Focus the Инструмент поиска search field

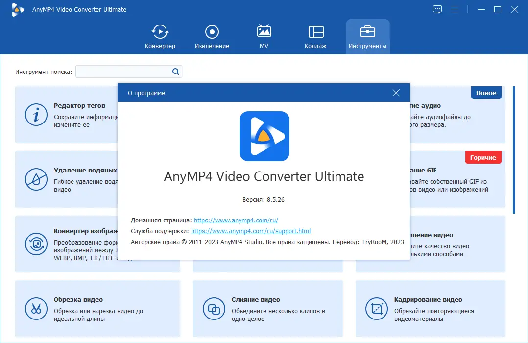click(x=129, y=72)
